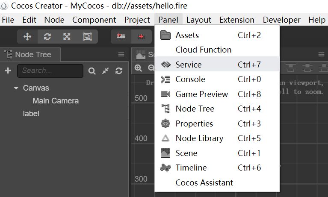Viewport: 328px width, 197px height.
Task: Open the Edit menu
Action: (x=29, y=20)
